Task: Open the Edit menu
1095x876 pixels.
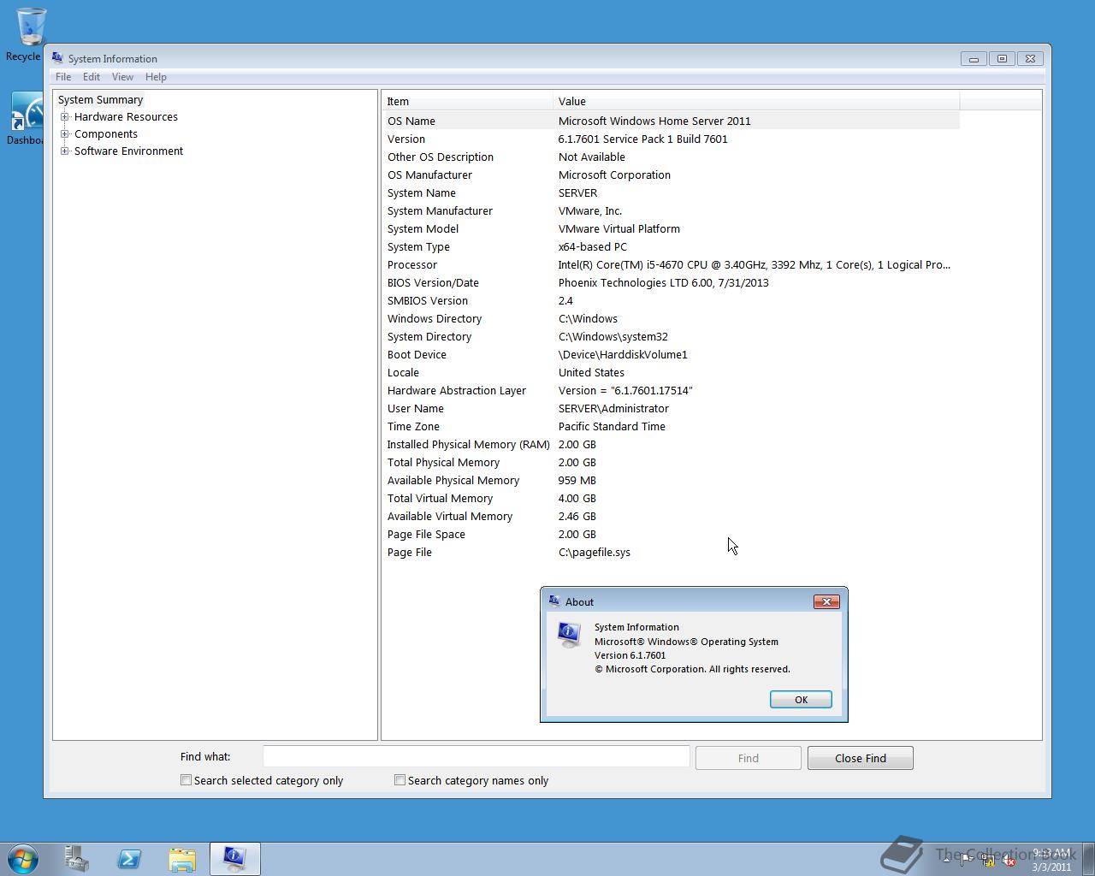Action: tap(92, 77)
